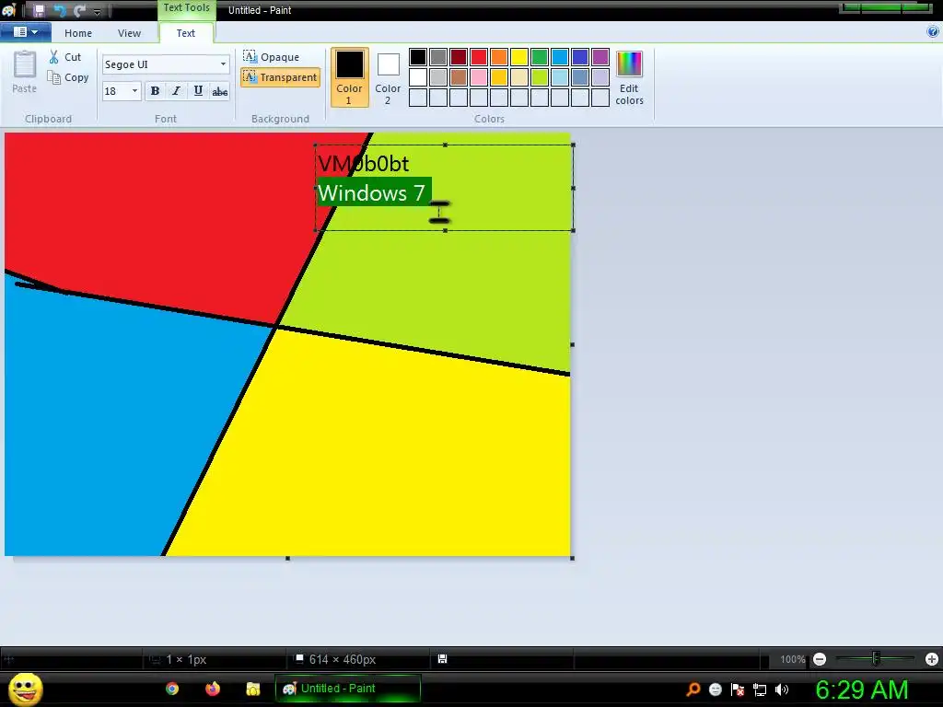Open Edit colors dialog

coord(630,77)
